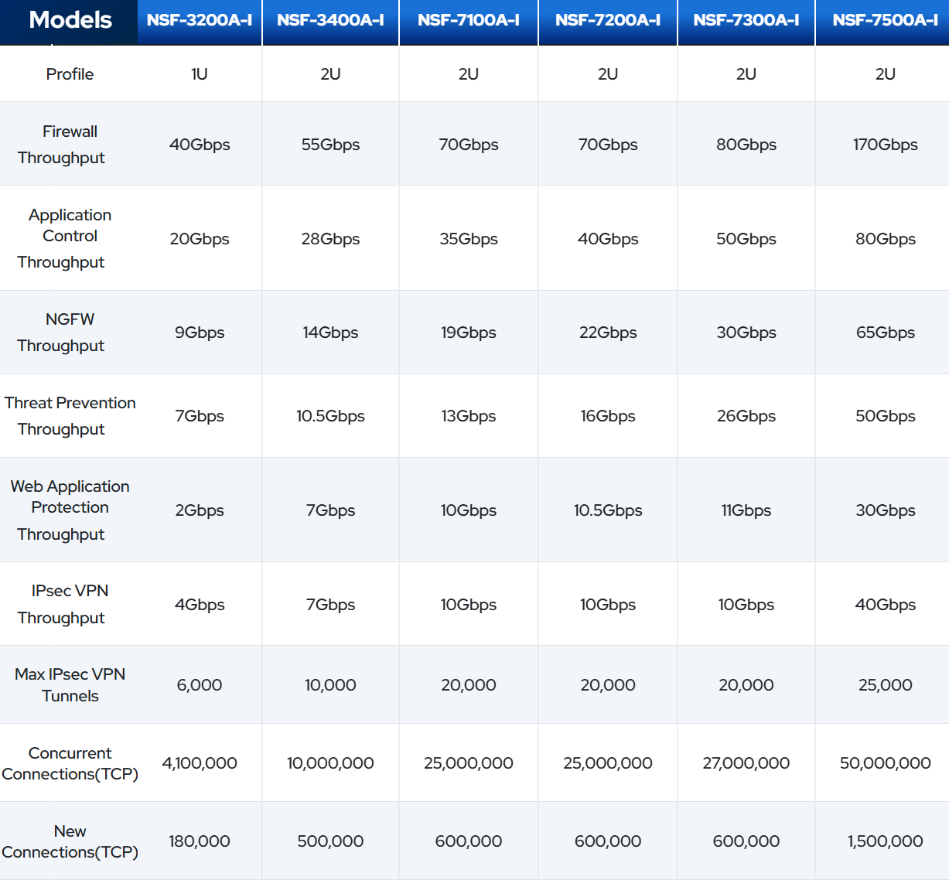Click the Concurrent Connections(TCP) label
Viewport: 949px width, 880px height.
[x=70, y=763]
